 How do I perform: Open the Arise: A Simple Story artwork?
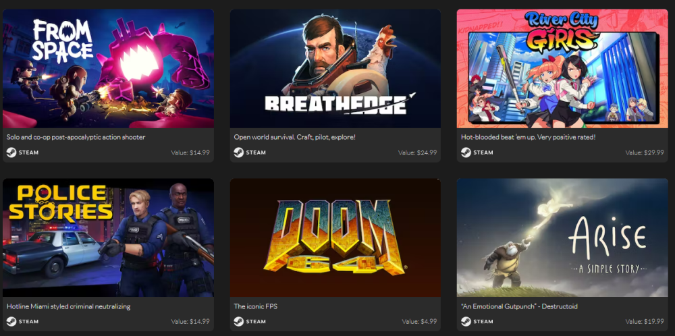pyautogui.click(x=562, y=237)
